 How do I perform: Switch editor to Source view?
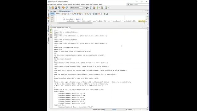52,14
